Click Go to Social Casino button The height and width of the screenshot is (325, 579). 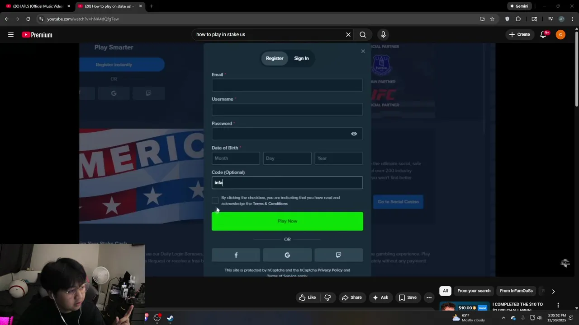[398, 201]
